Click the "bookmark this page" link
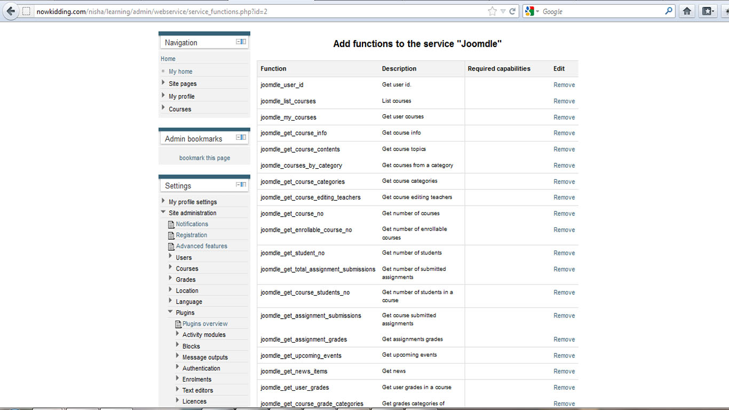Image resolution: width=729 pixels, height=410 pixels. (204, 158)
